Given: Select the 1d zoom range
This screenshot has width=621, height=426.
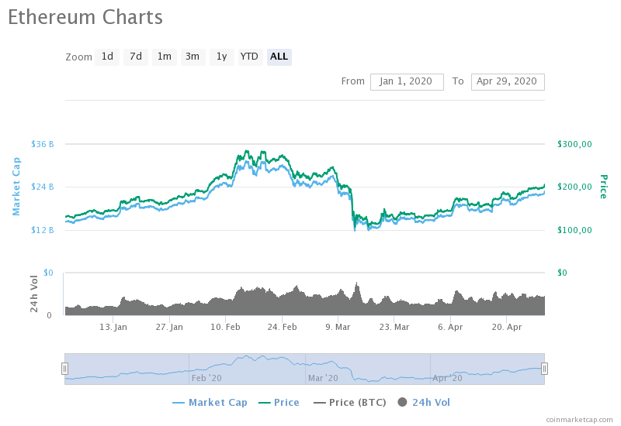Looking at the screenshot, I should (x=107, y=57).
